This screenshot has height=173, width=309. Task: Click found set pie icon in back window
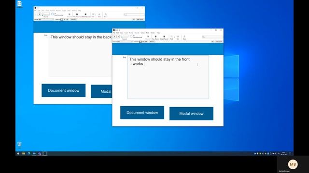coord(53,14)
